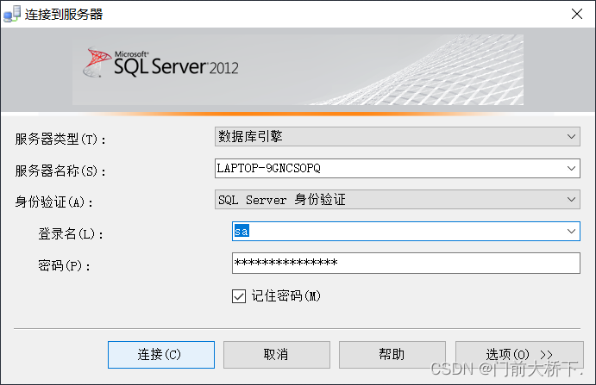Close the 连接到服务器 dialog window
Screen dimensions: 596x385
tap(575, 14)
